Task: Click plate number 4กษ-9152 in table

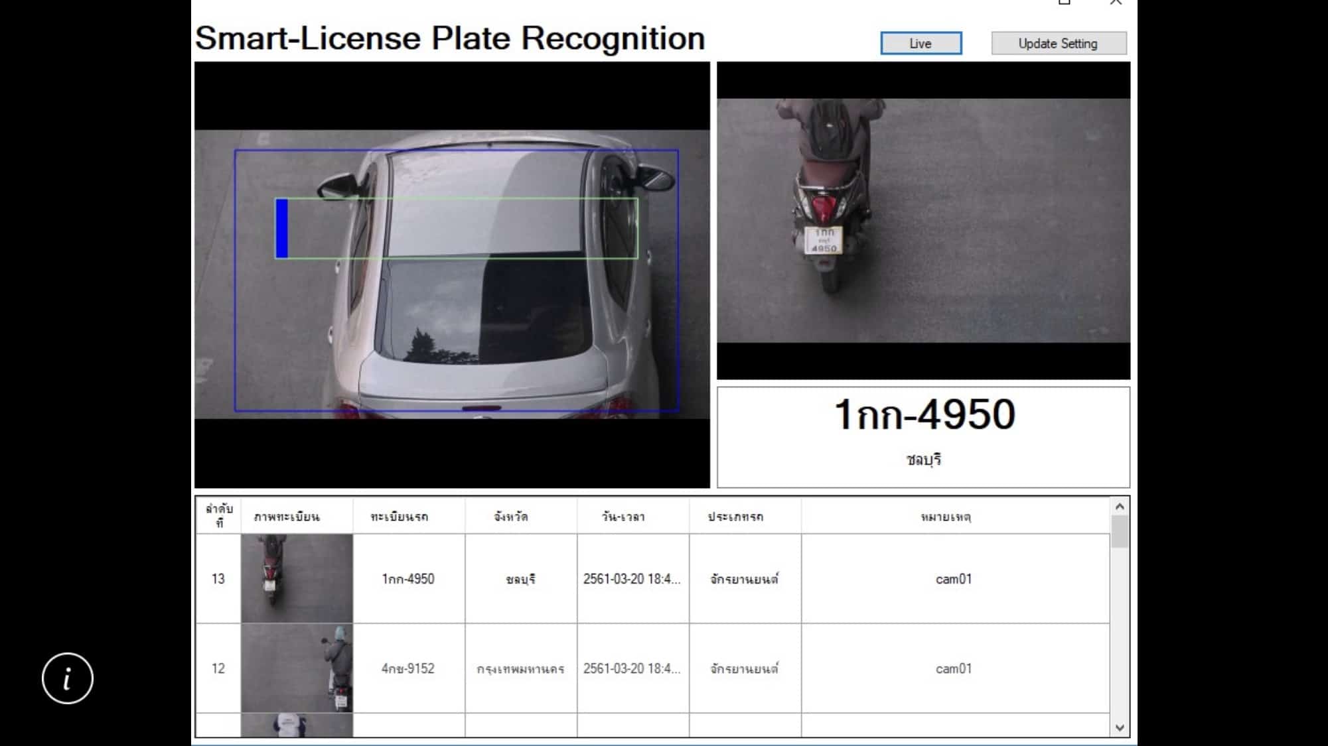Action: (408, 668)
